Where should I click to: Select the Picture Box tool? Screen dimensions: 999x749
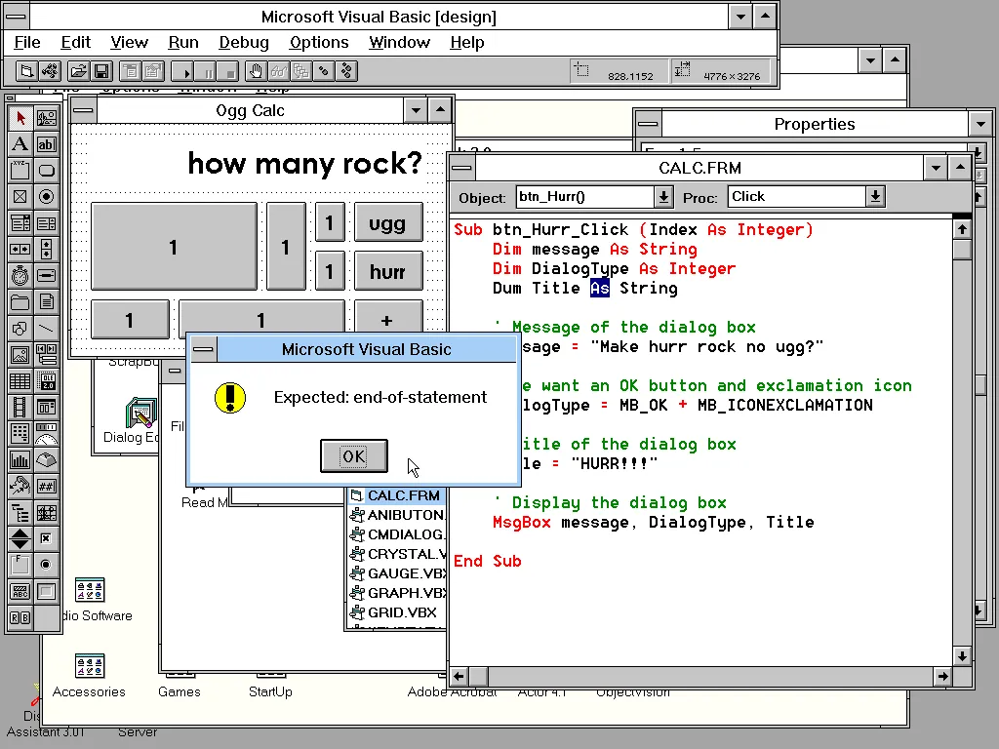tap(47, 118)
